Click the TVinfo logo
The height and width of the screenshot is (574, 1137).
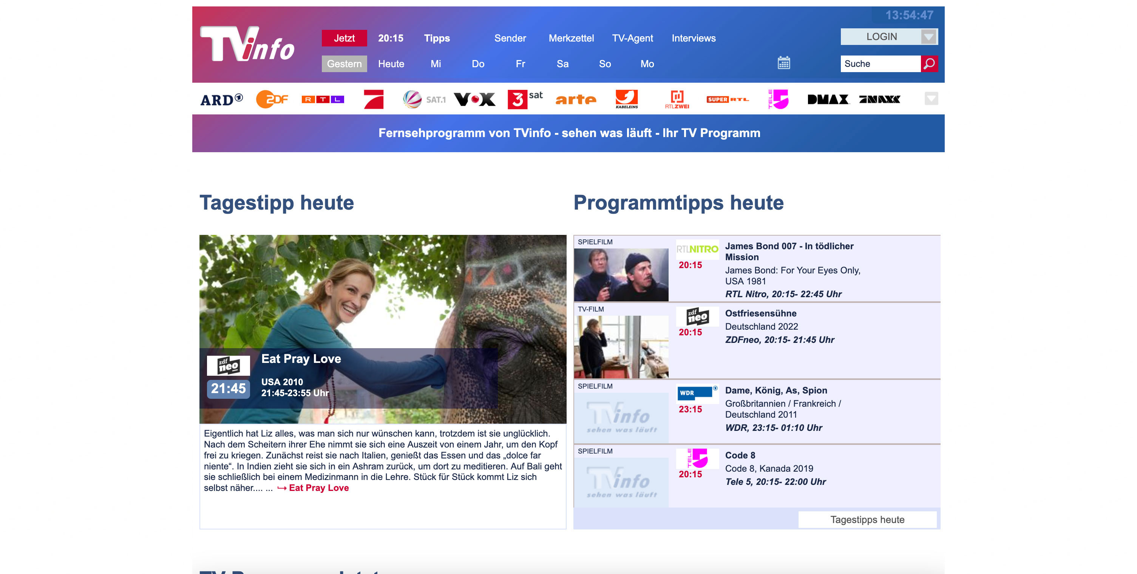point(247,44)
